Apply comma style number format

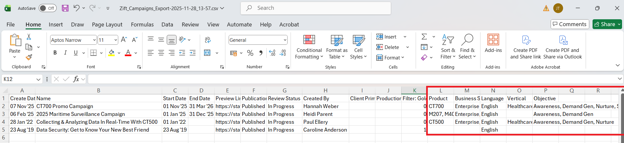click(x=261, y=53)
